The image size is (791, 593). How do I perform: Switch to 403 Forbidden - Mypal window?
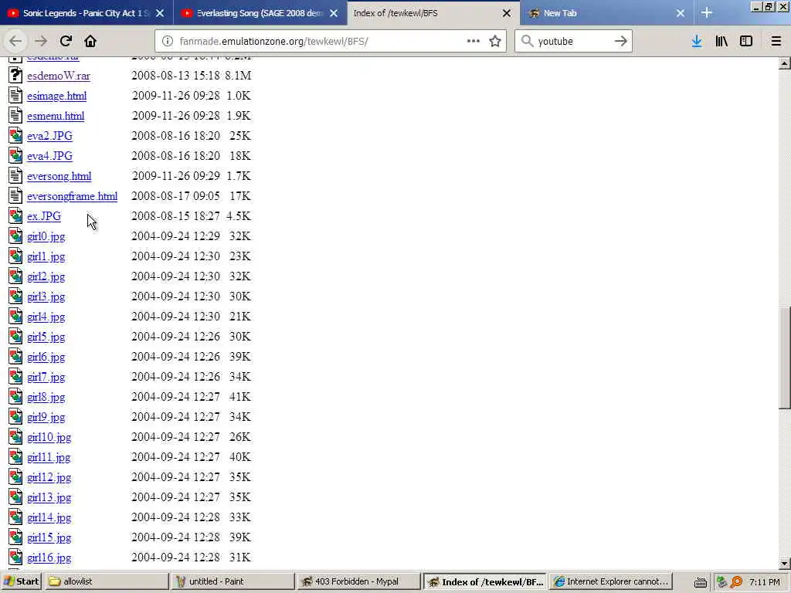358,581
